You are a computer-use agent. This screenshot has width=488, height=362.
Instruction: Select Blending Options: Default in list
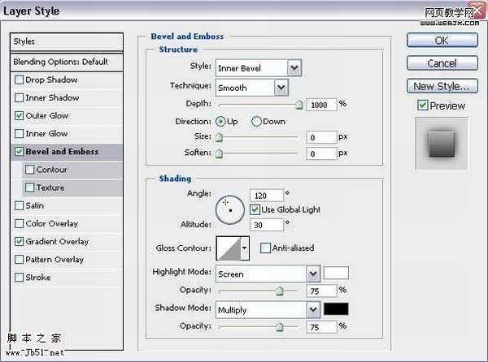coord(67,62)
